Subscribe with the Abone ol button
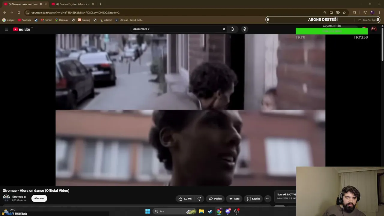This screenshot has height=216, width=384. tap(39, 198)
